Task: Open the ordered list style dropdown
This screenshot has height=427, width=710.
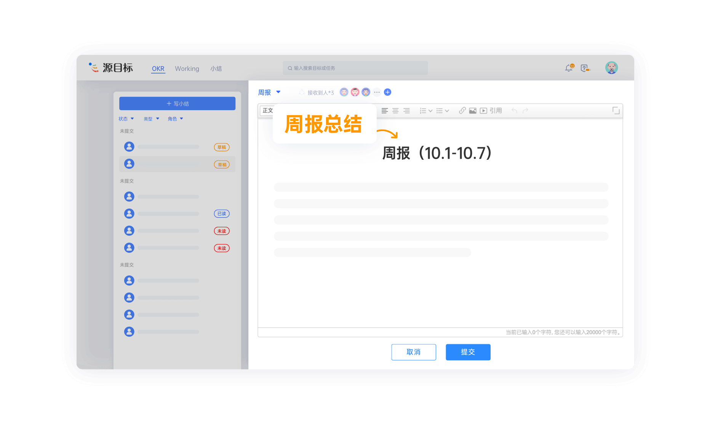Action: pos(426,111)
